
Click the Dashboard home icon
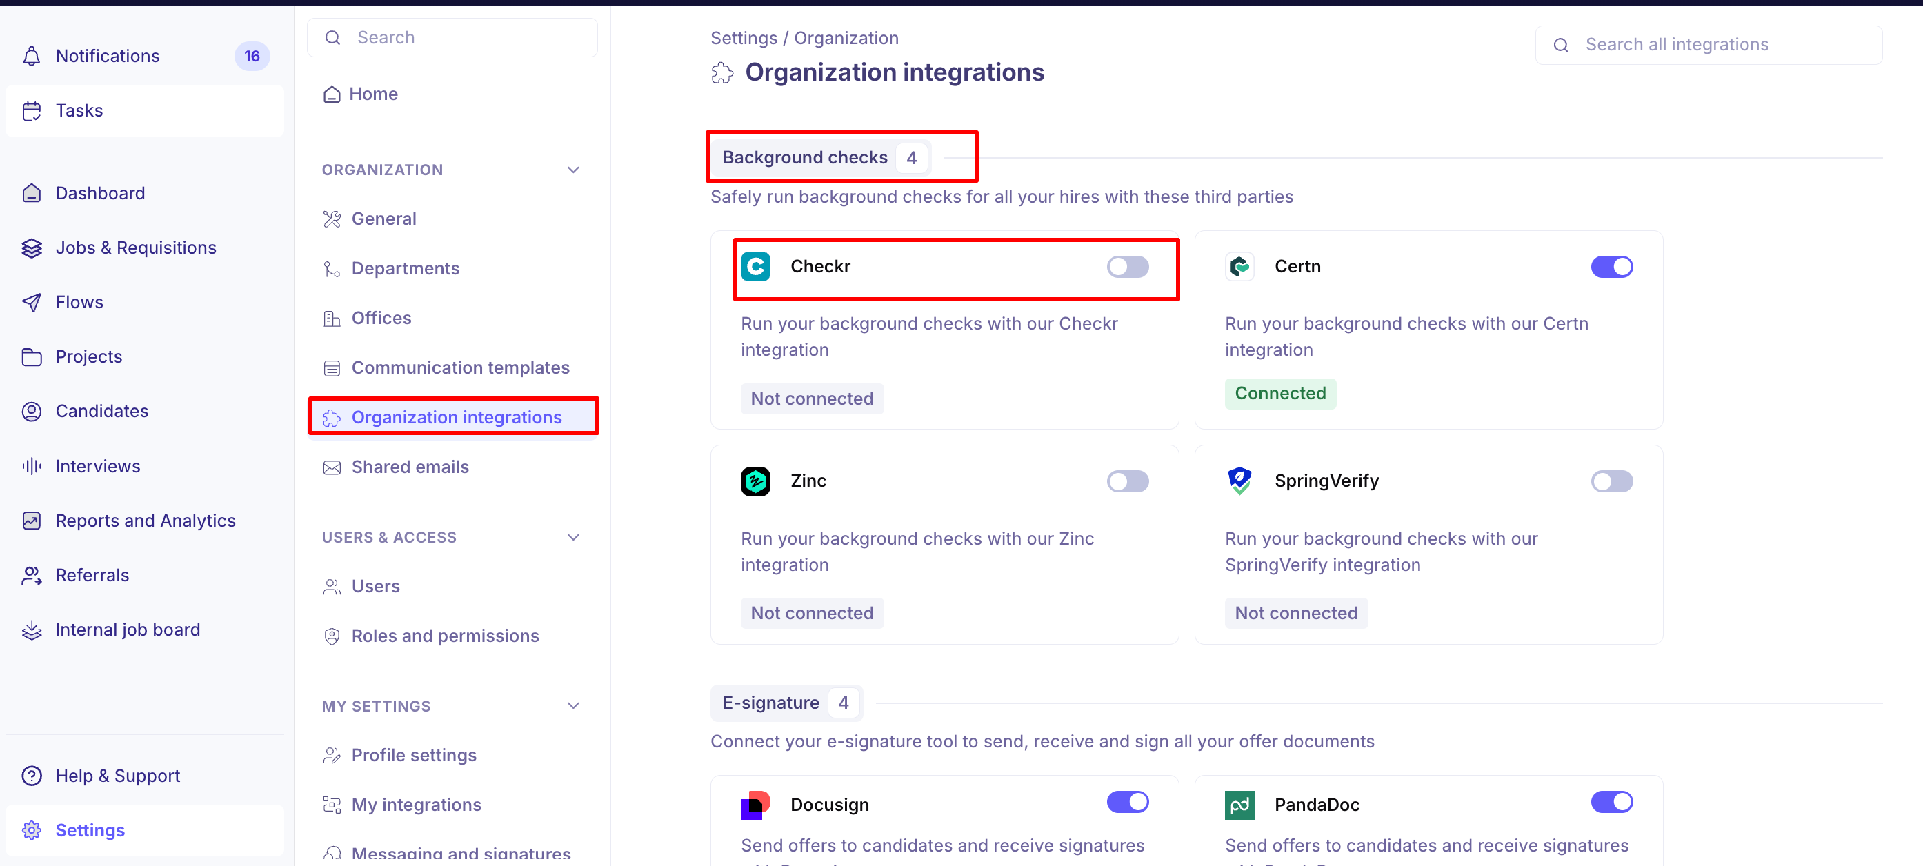[31, 193]
